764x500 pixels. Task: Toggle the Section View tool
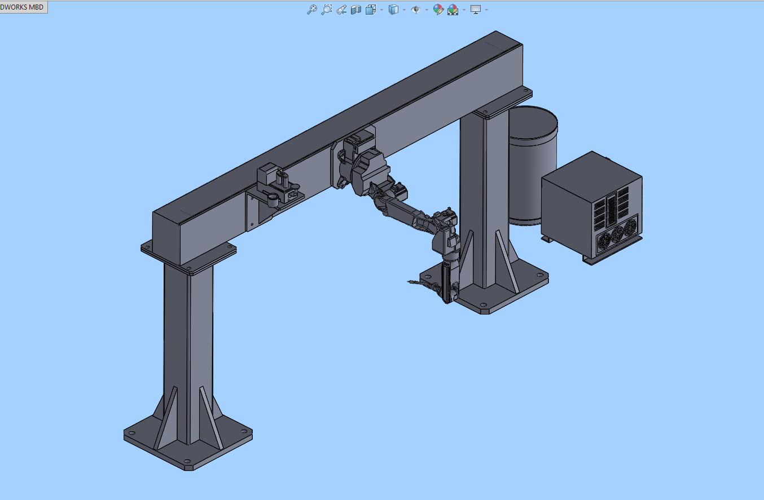coord(355,10)
